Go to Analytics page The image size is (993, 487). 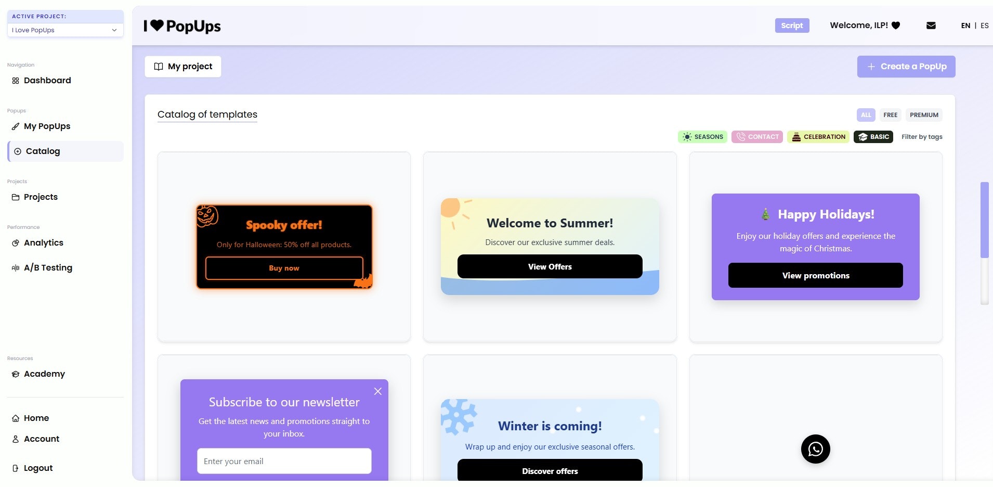coord(44,243)
